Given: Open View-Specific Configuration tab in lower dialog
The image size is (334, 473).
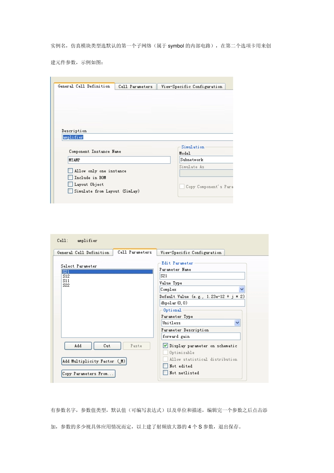Looking at the screenshot, I should (x=191, y=253).
